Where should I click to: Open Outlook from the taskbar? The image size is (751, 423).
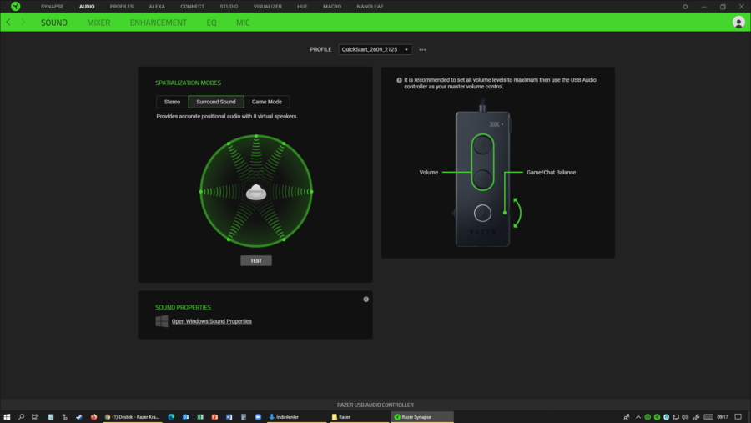(x=185, y=417)
